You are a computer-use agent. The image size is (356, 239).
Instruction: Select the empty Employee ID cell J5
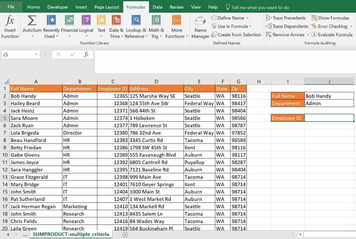(329, 118)
